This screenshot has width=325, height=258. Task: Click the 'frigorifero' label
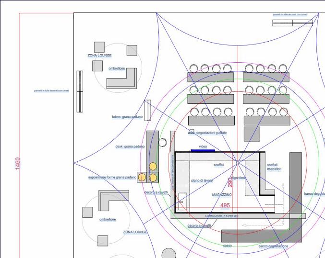(x=237, y=178)
